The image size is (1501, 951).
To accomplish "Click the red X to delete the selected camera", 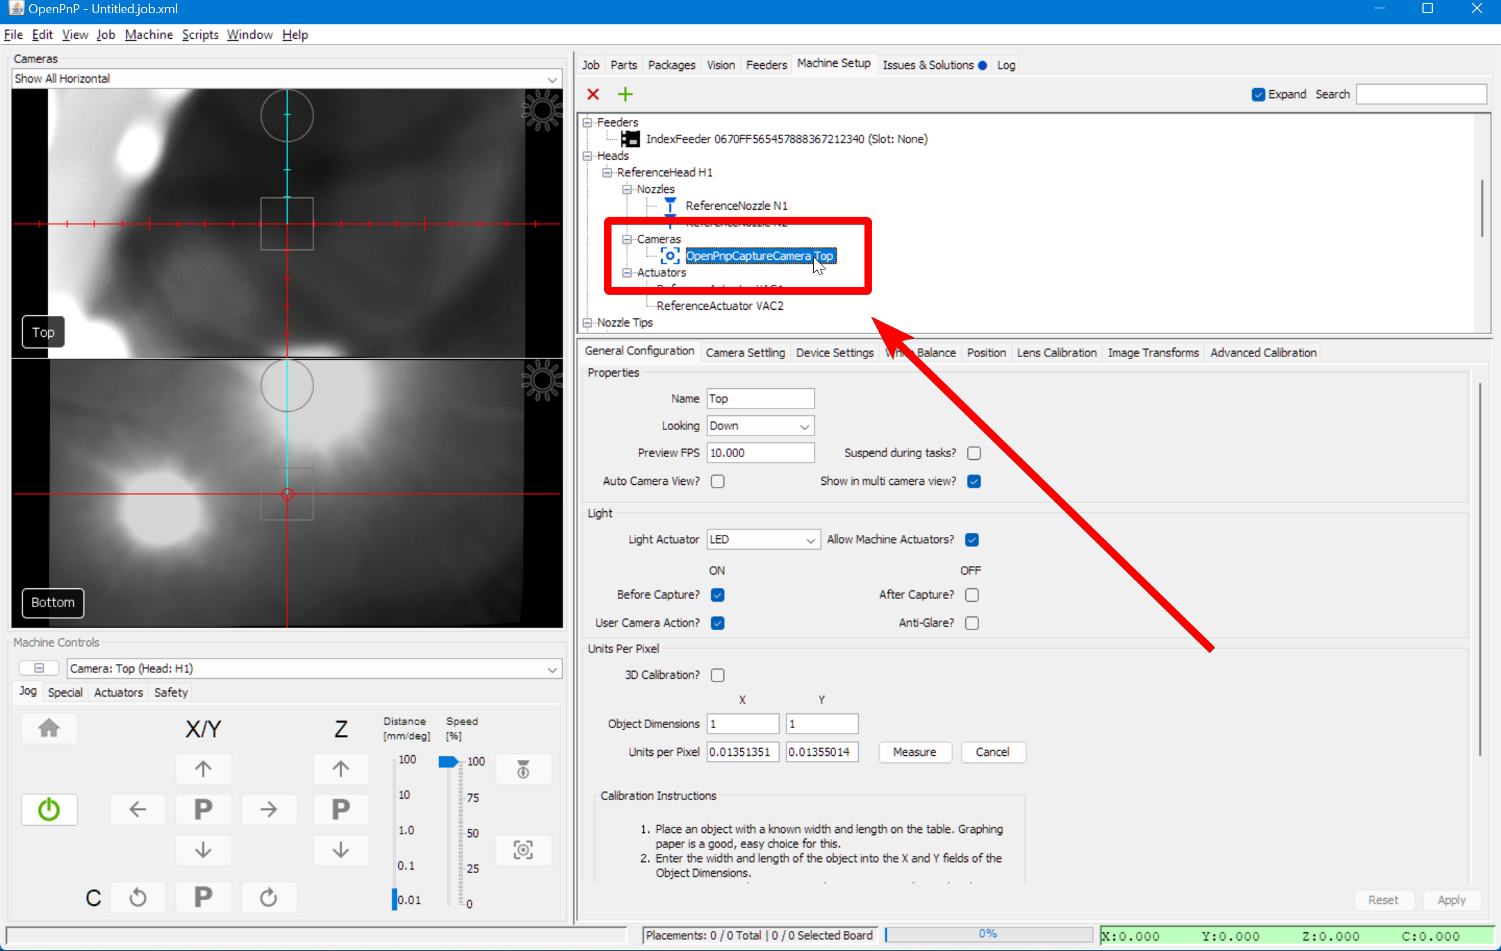I will coord(592,94).
